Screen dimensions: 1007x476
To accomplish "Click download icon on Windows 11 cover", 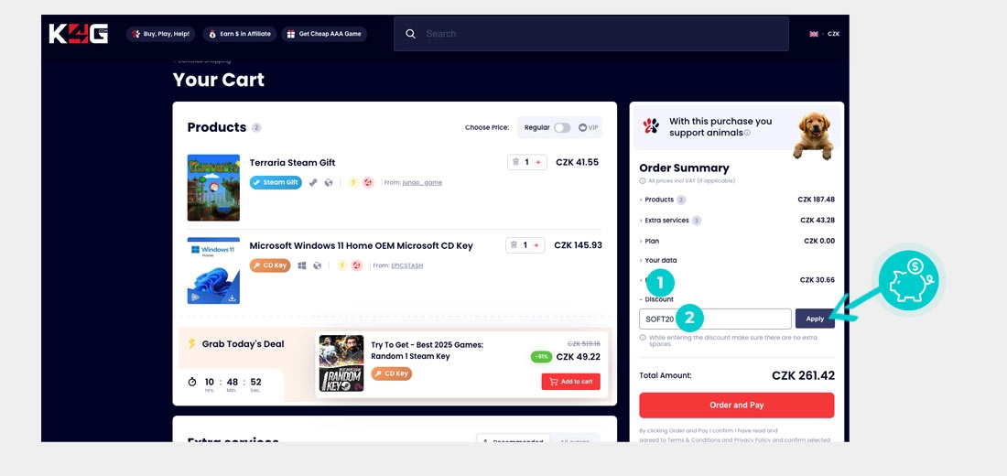I will (x=232, y=297).
